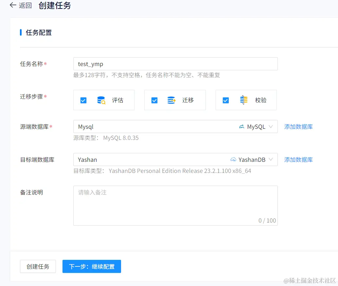The width and height of the screenshot is (338, 286).
Task: Click the text 源库类型： MySQL 8.0.35
Action: click(x=106, y=138)
